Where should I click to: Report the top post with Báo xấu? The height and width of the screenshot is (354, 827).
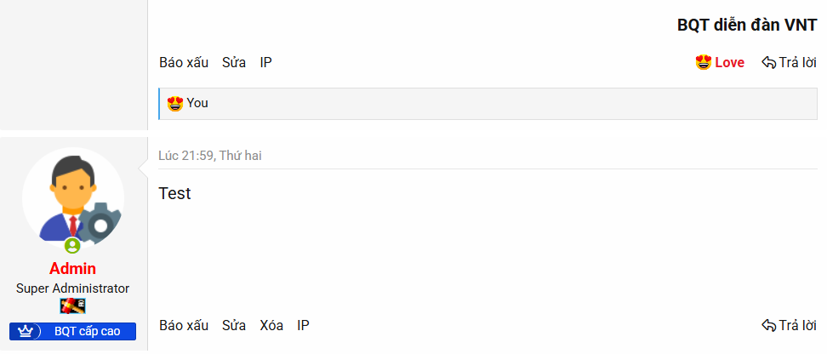[184, 62]
